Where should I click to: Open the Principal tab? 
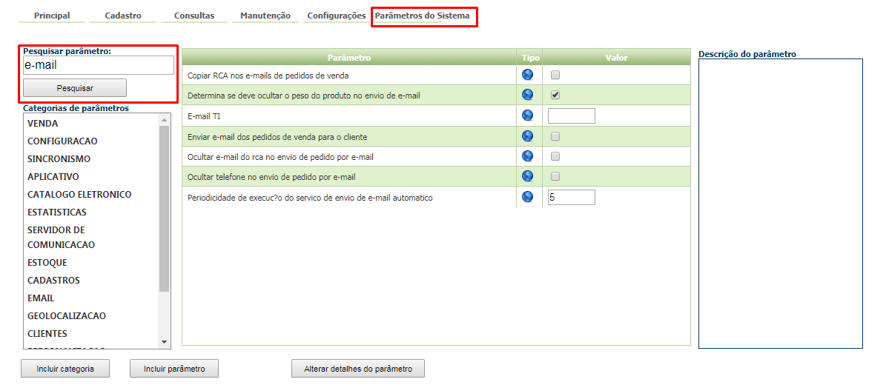point(52,16)
